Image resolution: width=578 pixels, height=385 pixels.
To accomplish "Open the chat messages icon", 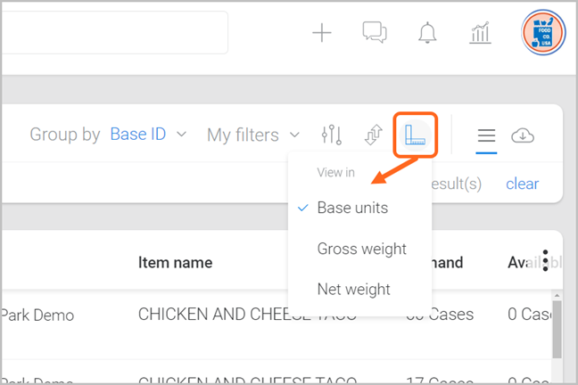I will [x=375, y=33].
